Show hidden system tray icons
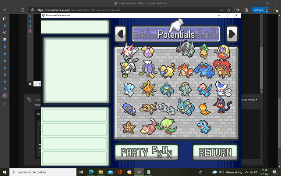 coord(247,172)
